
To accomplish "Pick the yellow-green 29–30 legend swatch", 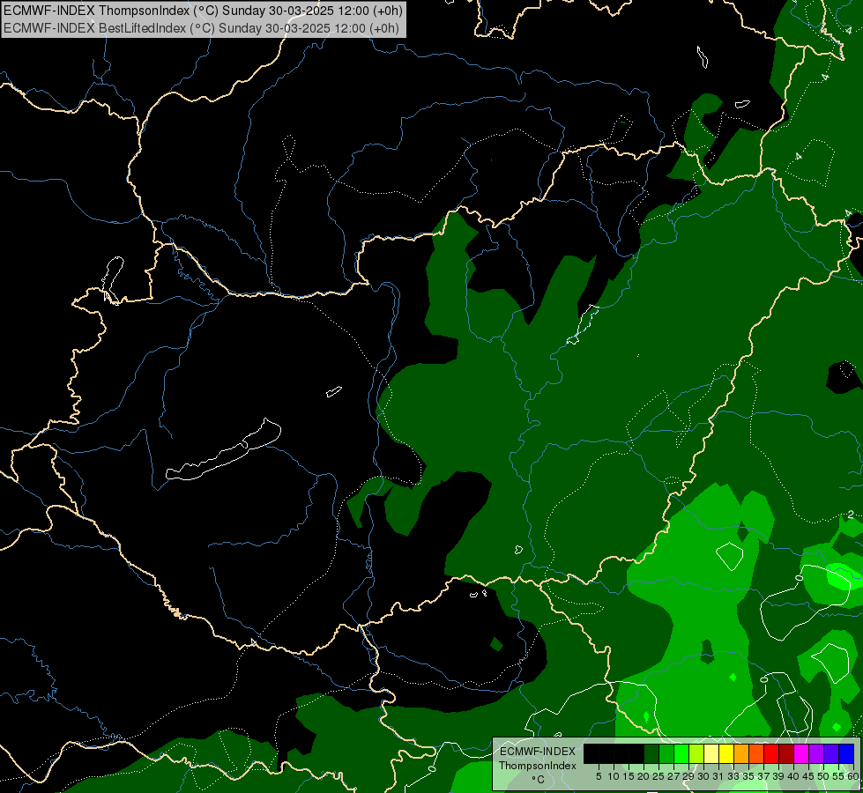I will [696, 754].
